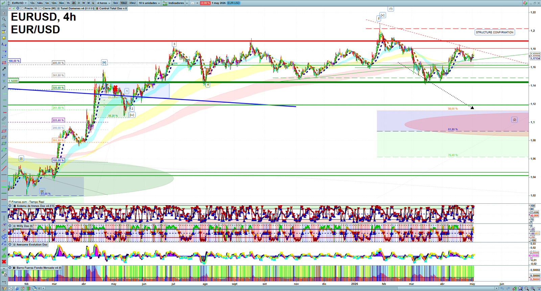541x291 pixels.
Task: Select the 1h timeframe
Action: (x=68, y=3)
